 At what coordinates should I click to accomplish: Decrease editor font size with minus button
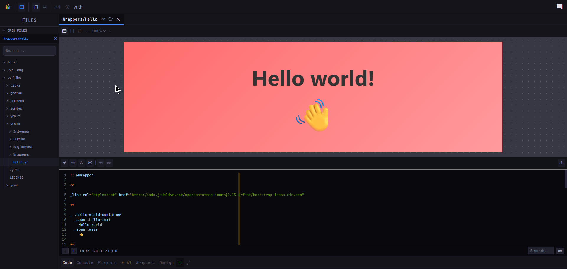[65, 251]
